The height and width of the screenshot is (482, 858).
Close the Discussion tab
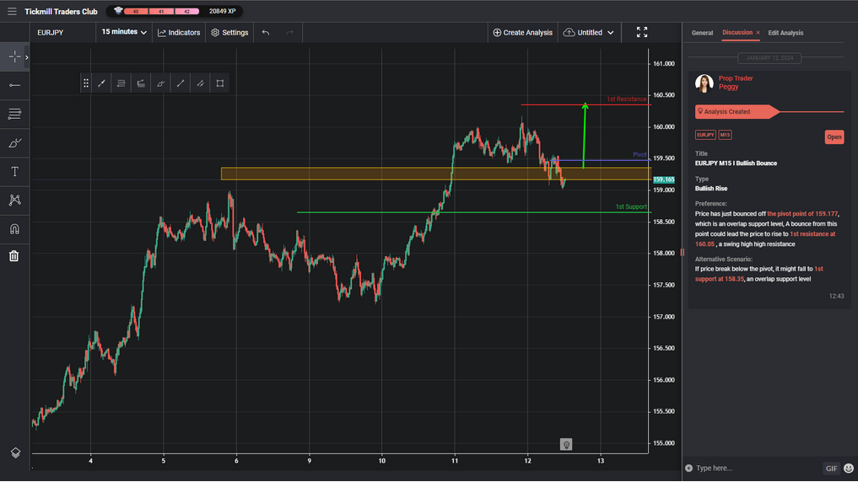pyautogui.click(x=758, y=33)
